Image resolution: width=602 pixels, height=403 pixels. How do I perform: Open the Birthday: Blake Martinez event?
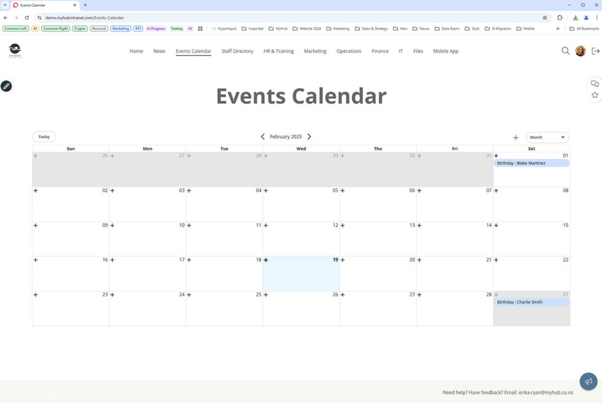pyautogui.click(x=531, y=163)
